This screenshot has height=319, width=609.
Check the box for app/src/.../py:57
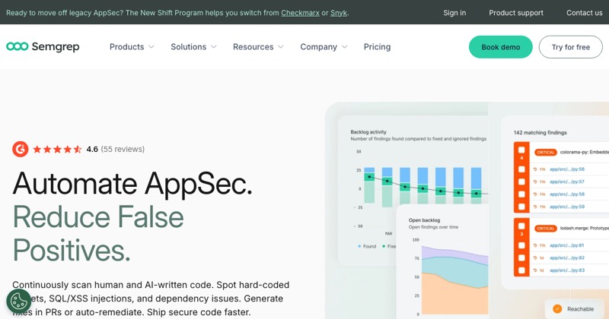pyautogui.click(x=521, y=182)
